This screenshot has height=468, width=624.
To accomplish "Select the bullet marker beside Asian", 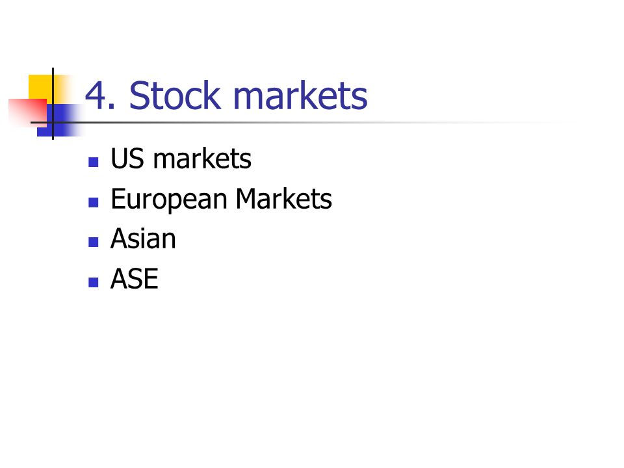I will (93, 242).
